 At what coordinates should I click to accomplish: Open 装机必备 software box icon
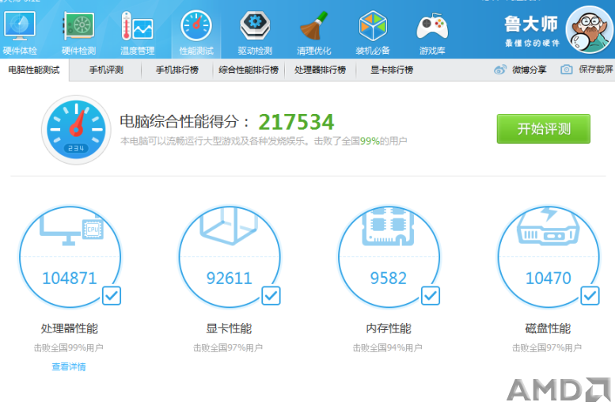point(373,26)
